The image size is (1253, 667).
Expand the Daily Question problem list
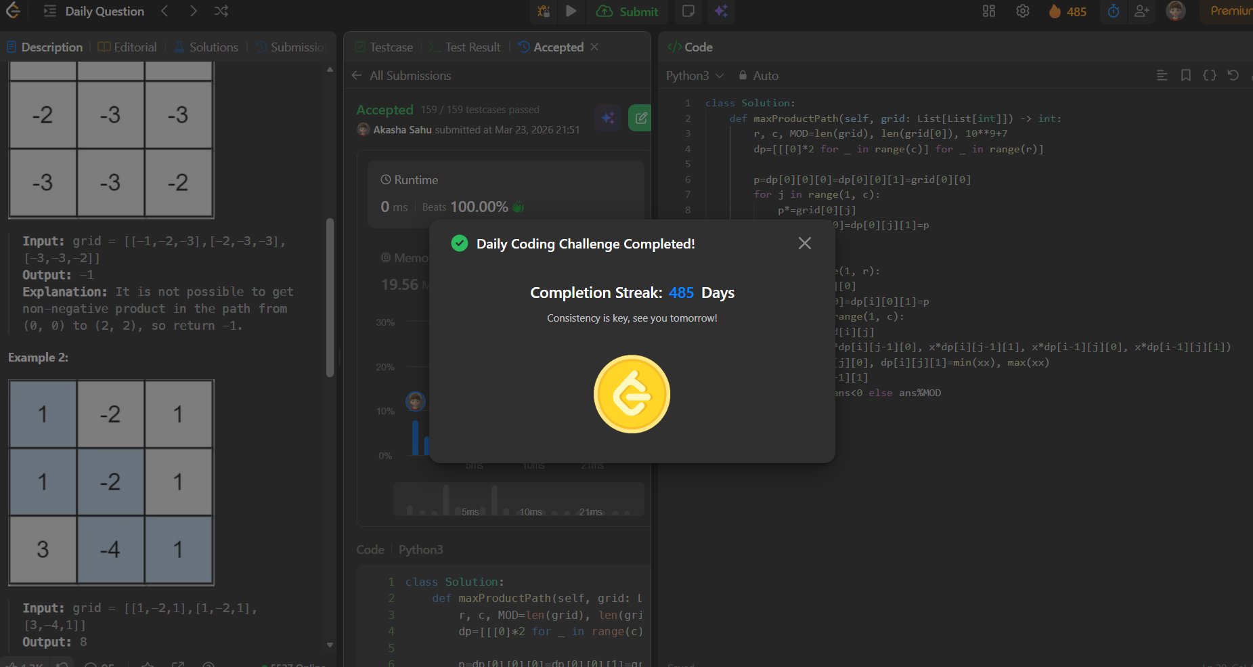click(x=94, y=12)
